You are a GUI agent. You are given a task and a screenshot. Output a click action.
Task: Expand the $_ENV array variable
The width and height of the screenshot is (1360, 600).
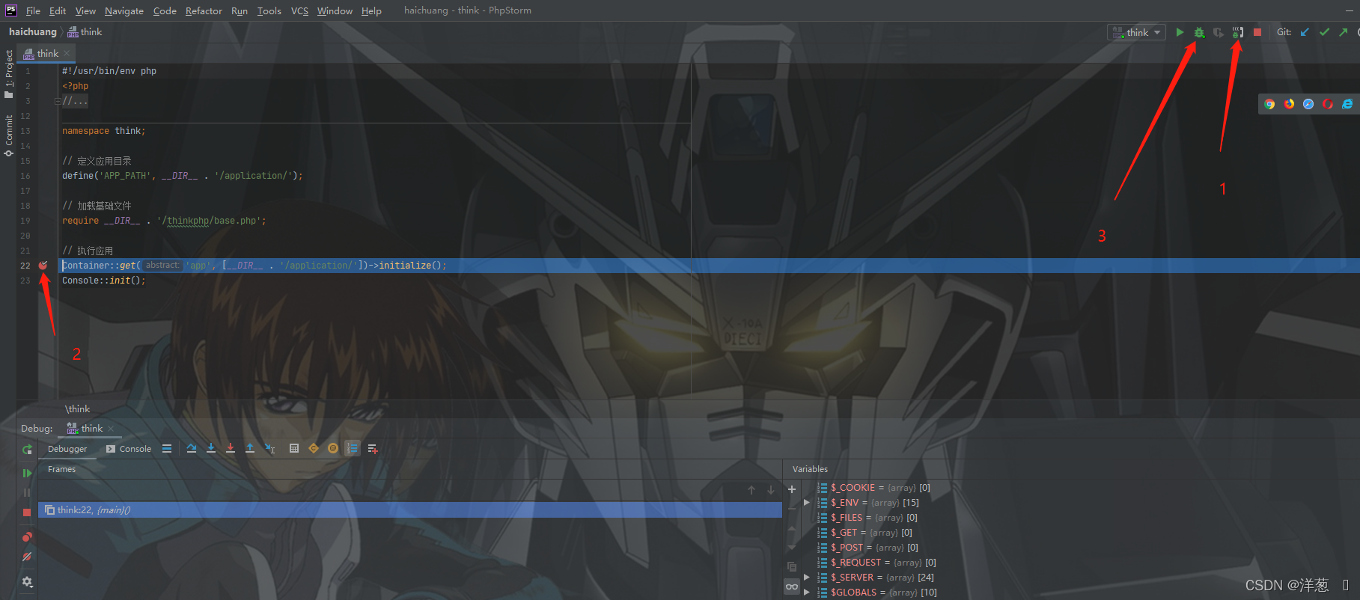pyautogui.click(x=807, y=503)
